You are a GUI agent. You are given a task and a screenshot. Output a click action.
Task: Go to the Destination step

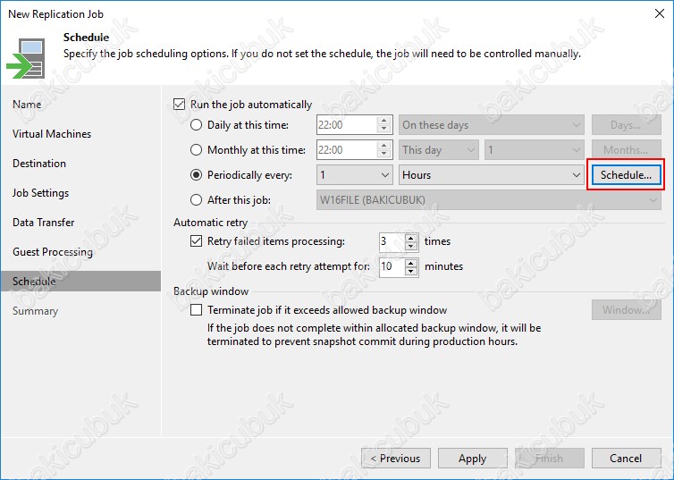click(x=39, y=164)
